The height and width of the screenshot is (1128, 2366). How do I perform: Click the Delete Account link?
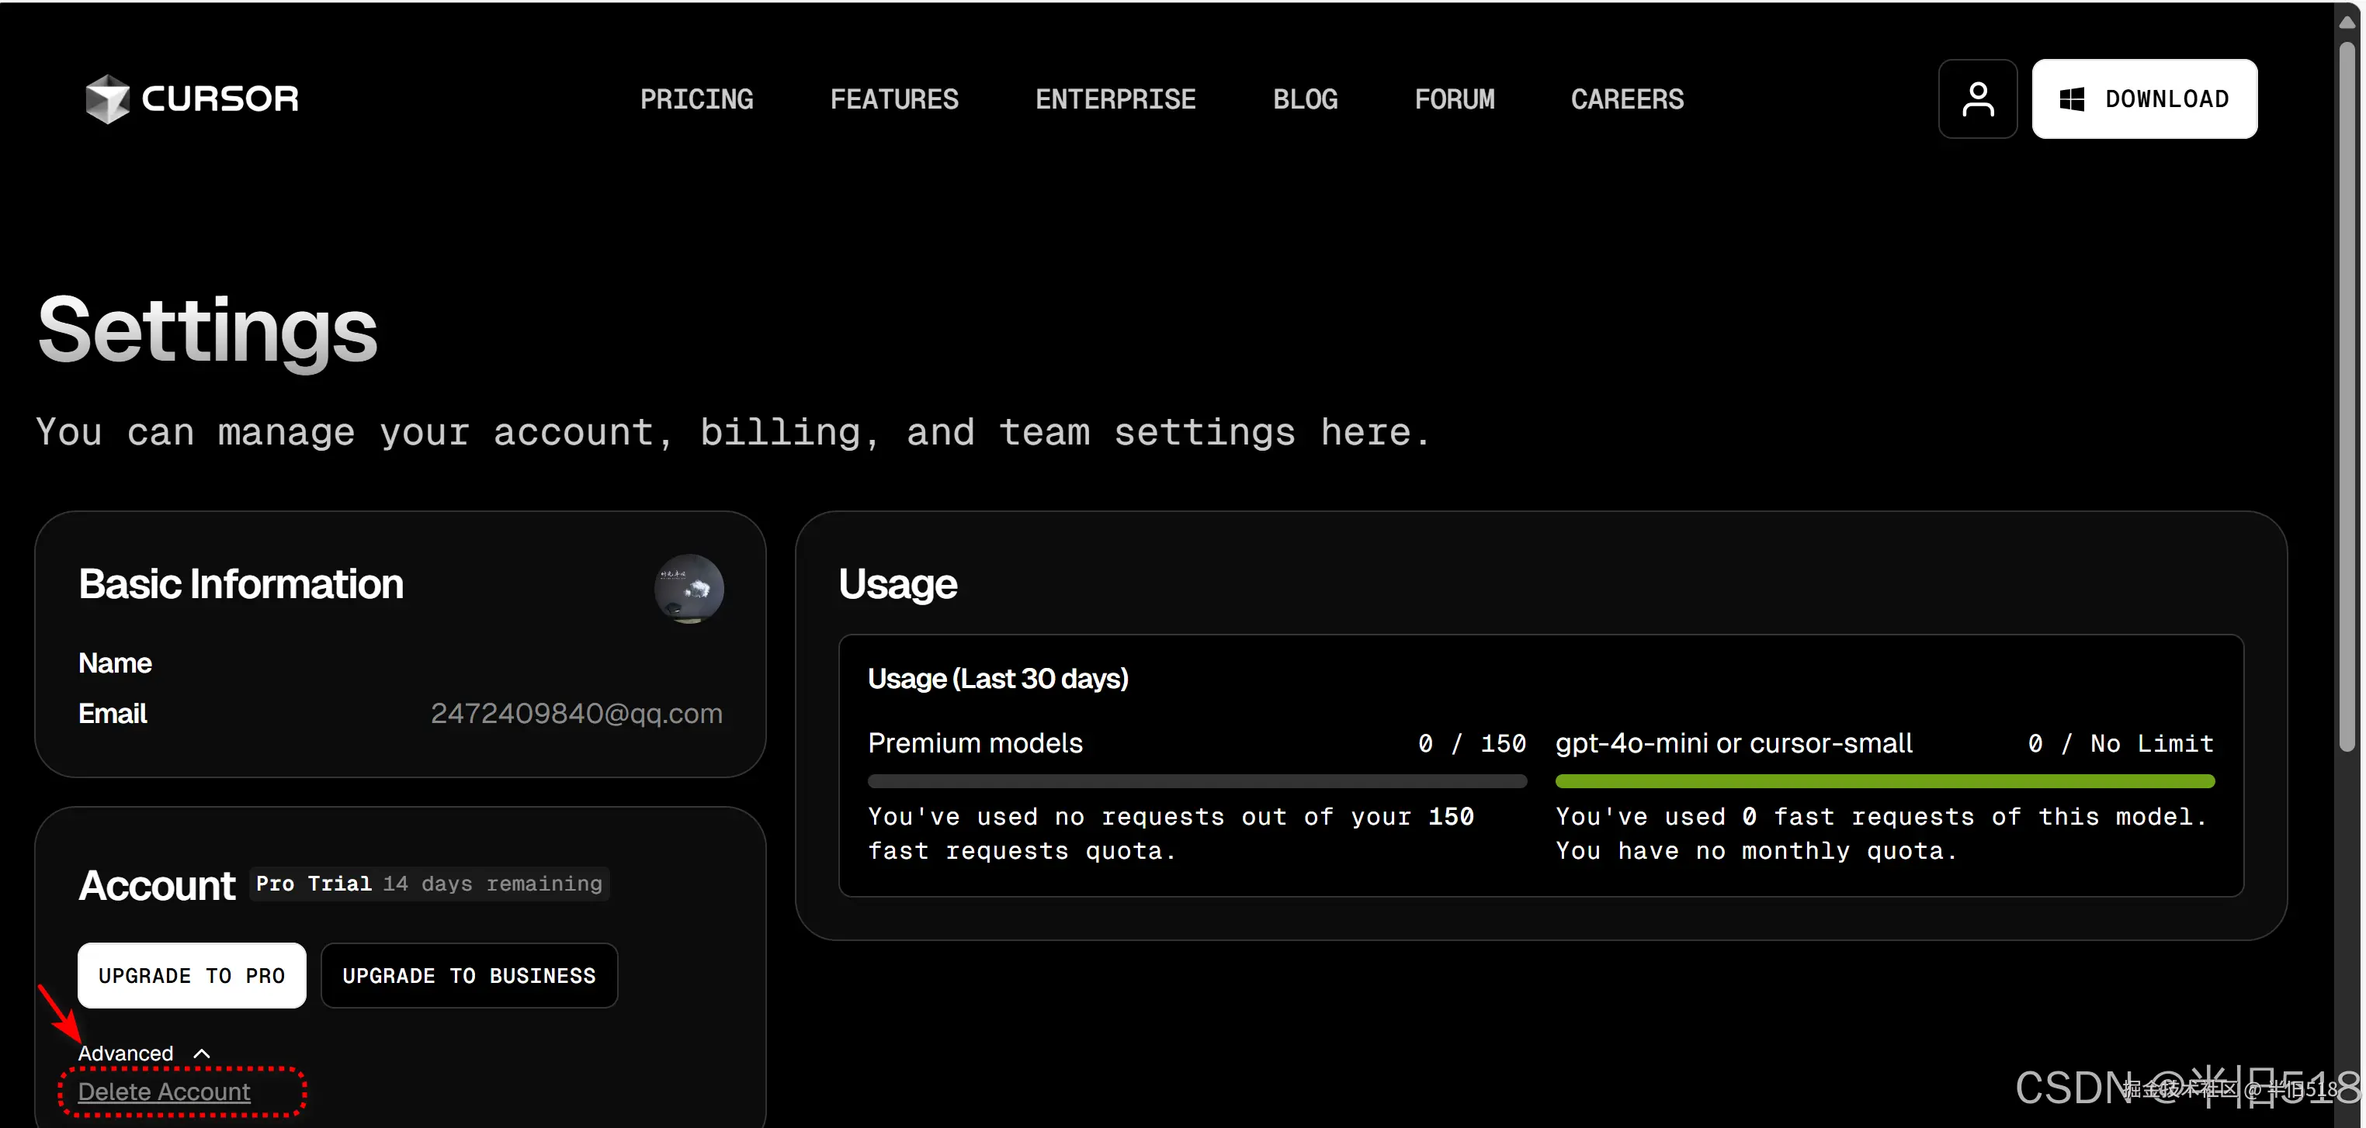[165, 1092]
